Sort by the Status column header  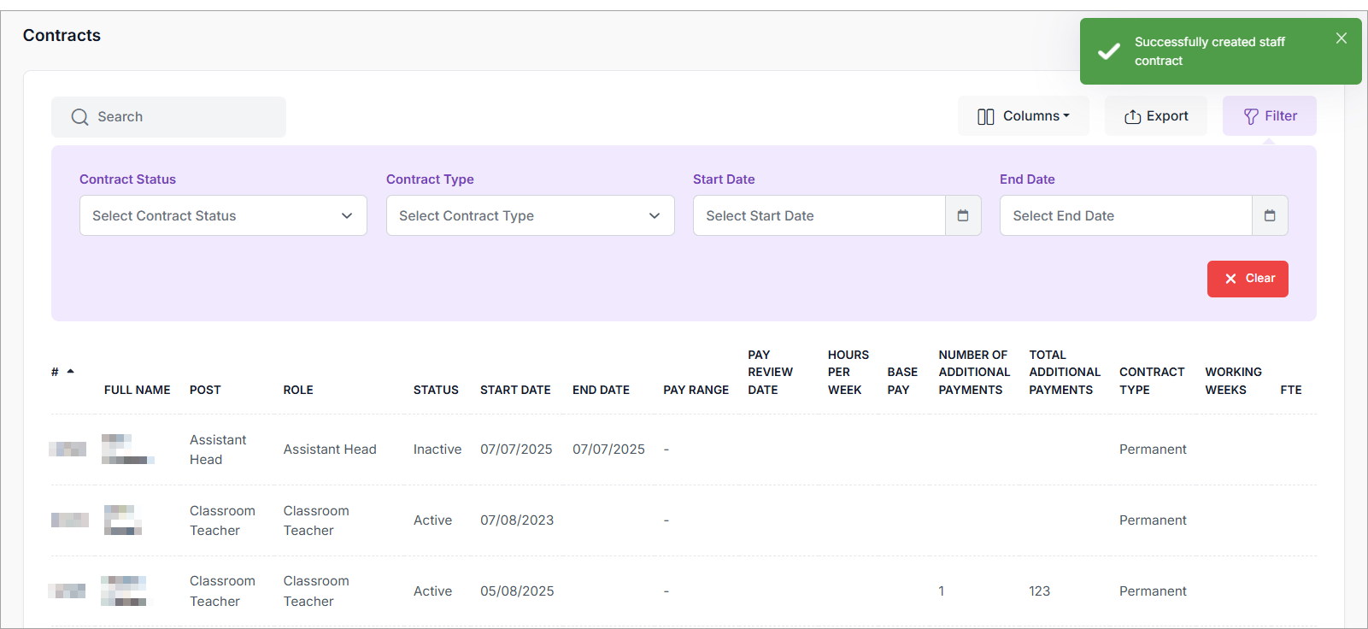click(436, 390)
